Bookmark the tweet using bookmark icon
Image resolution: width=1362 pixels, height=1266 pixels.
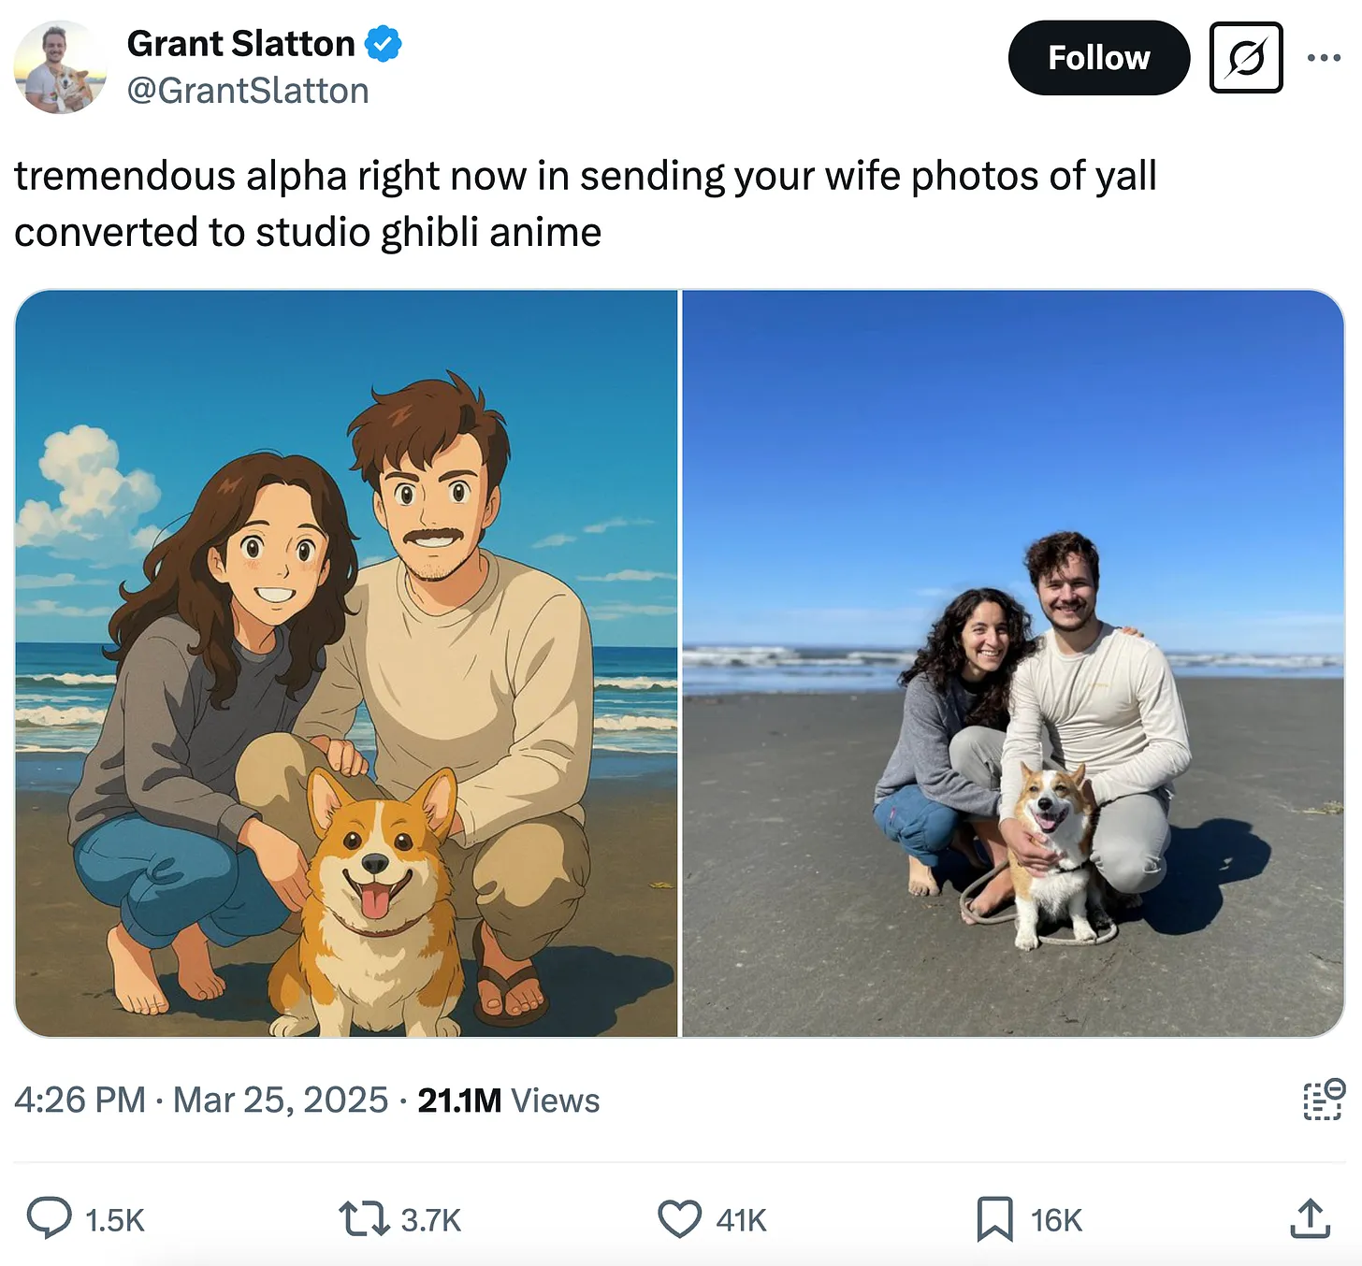point(994,1218)
